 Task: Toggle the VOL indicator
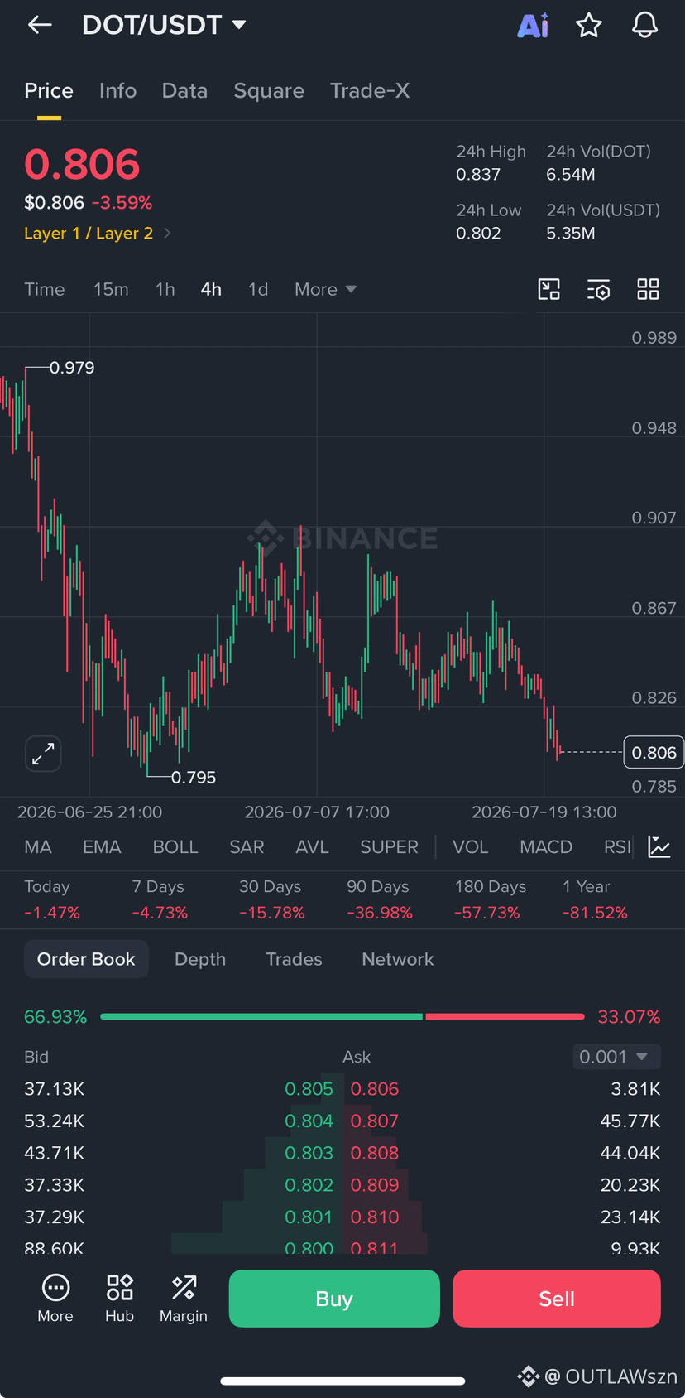click(x=470, y=846)
